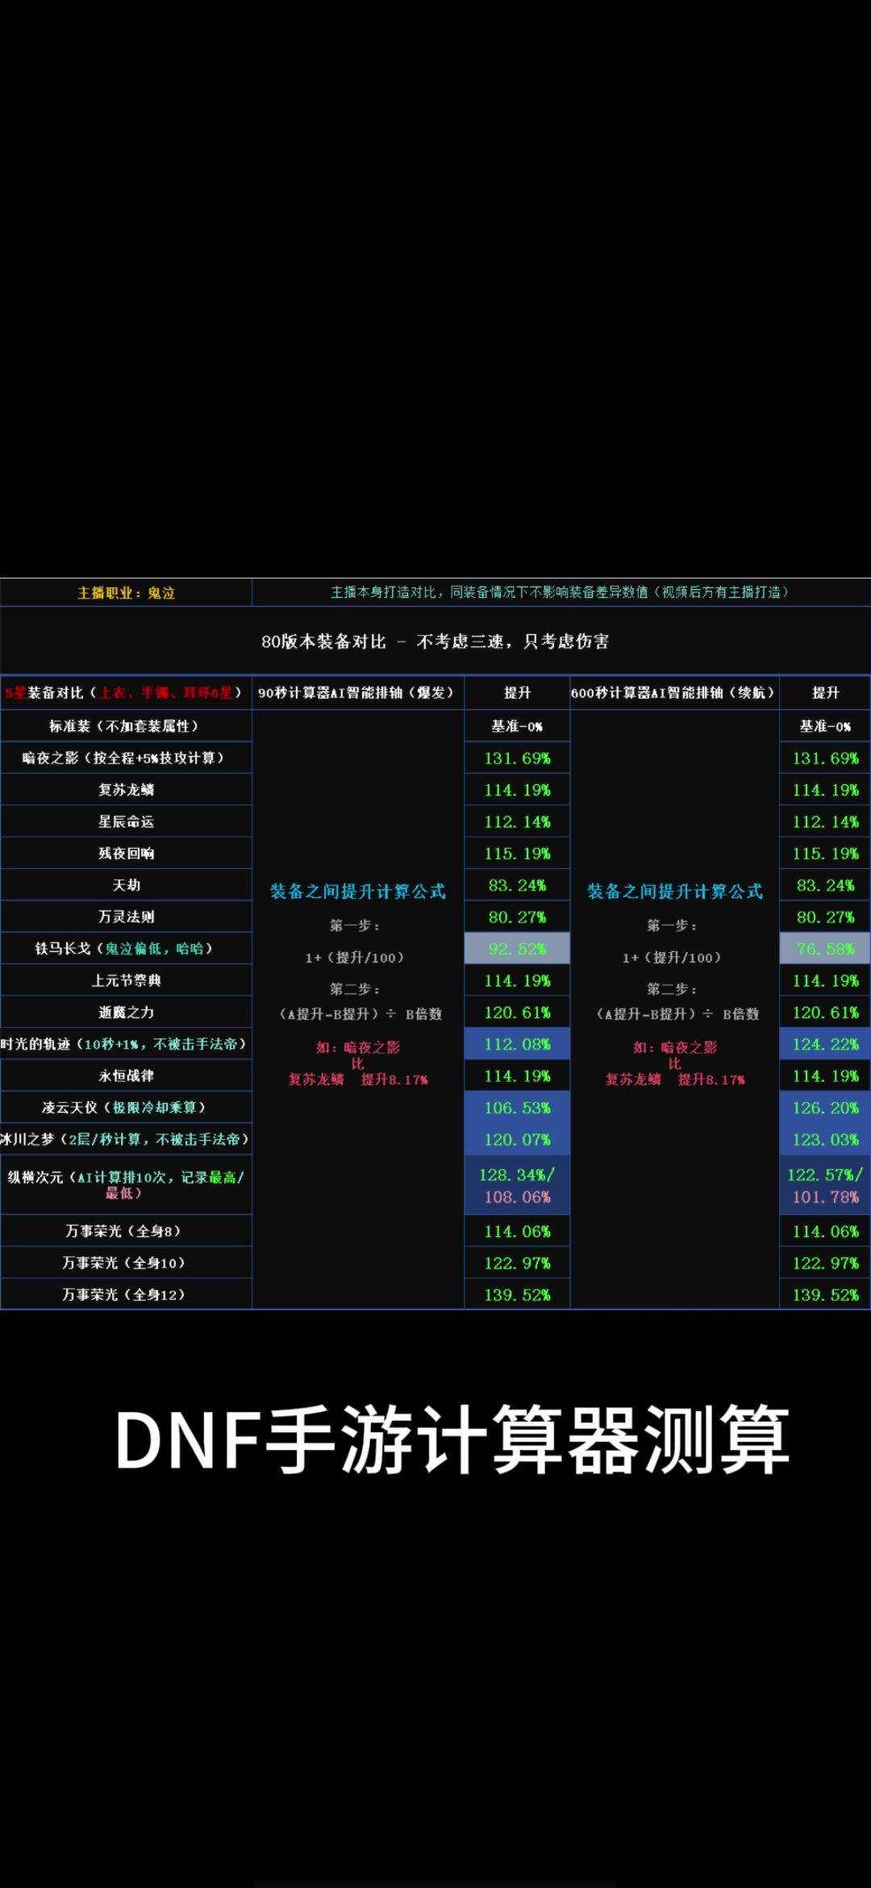
Task: Click the 永恒战律 row label
Action: tap(126, 1076)
